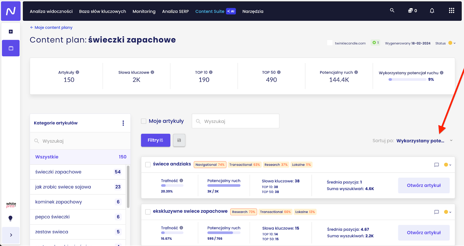Click the category list scrollbar
Image resolution: width=464 pixels, height=246 pixels.
[128, 187]
